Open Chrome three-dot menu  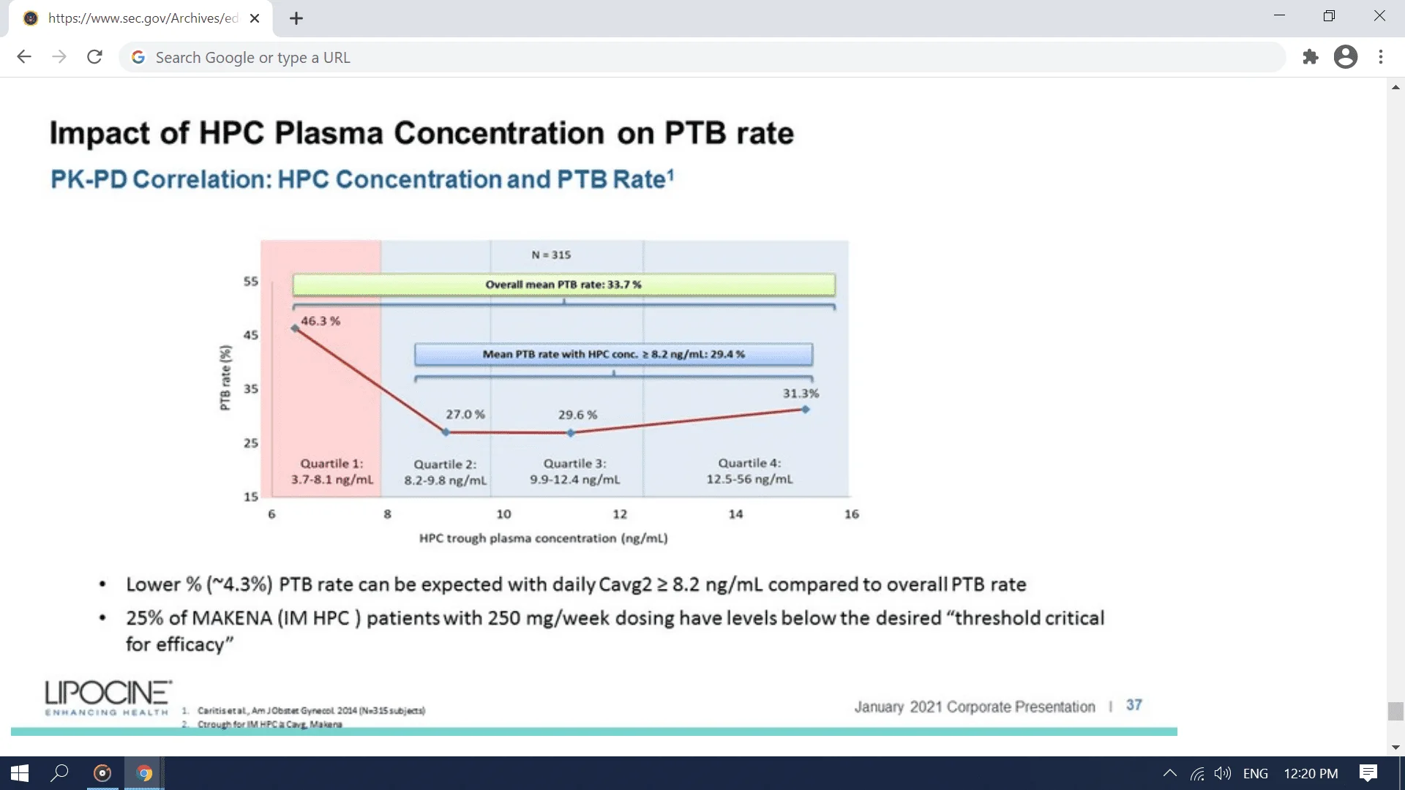coord(1381,57)
